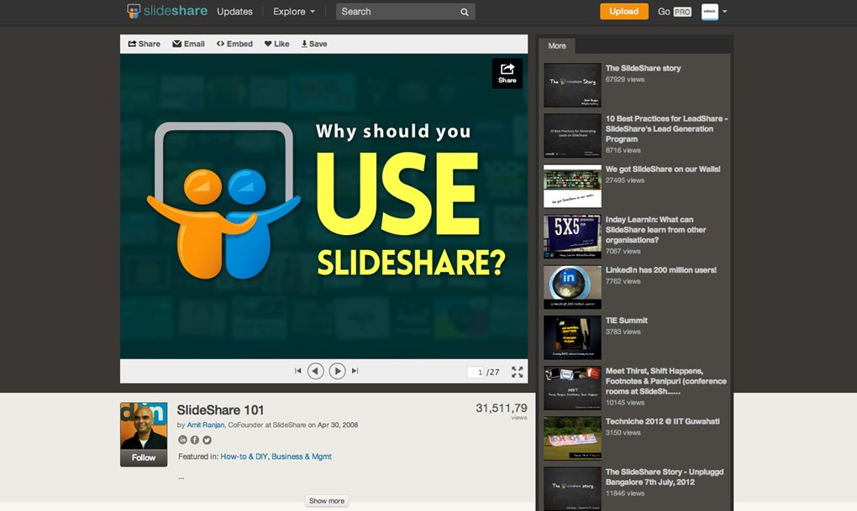Go to the next slide
Screen dimensions: 857x511
337,371
